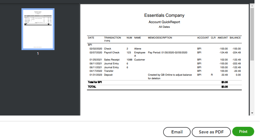Click the Employee A name cell
Image resolution: width=260 pixels, height=140 pixels.
(139, 54)
